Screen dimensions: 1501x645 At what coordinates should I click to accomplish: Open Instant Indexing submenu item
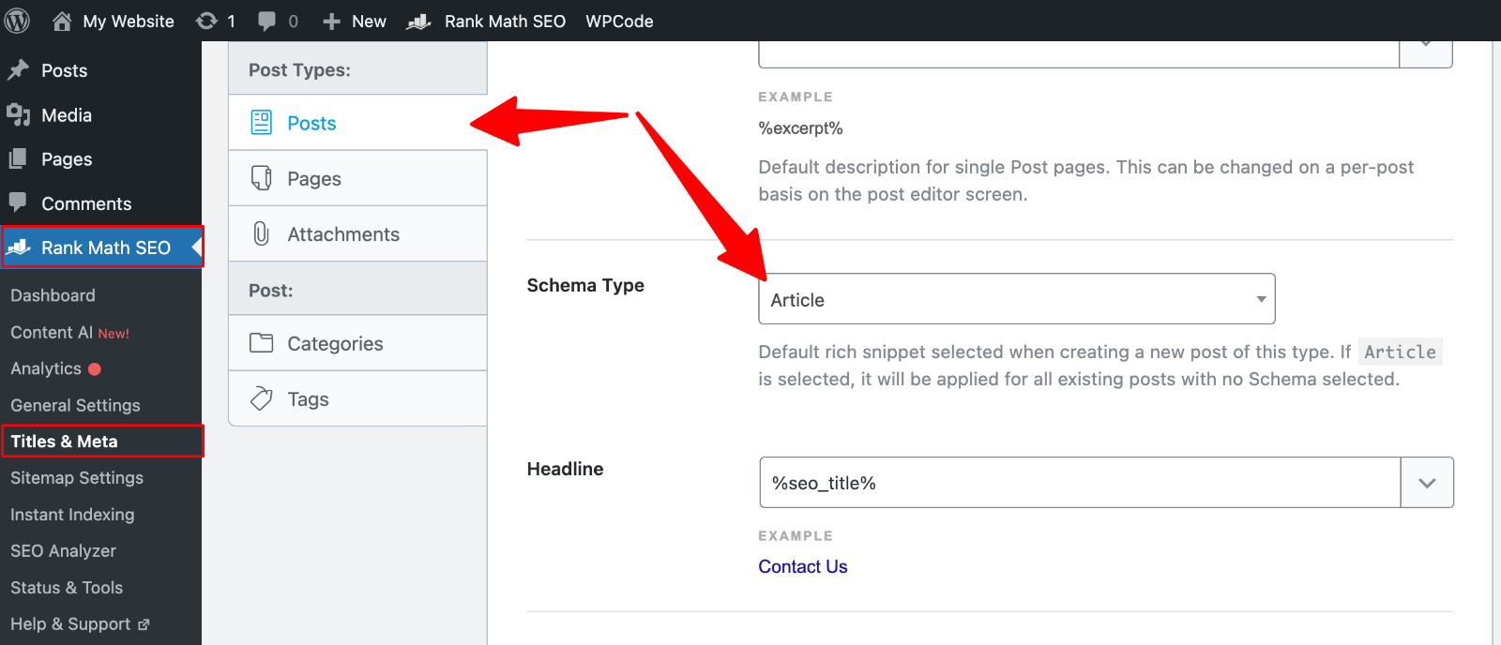pyautogui.click(x=72, y=515)
